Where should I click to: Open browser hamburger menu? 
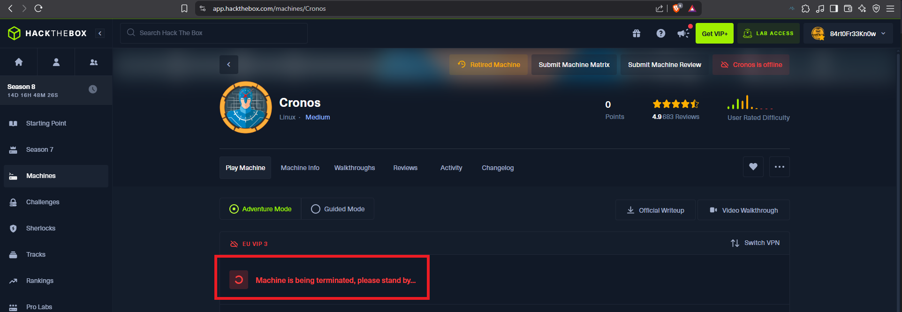[x=890, y=8]
